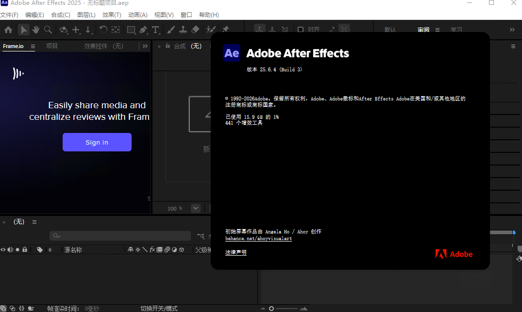Open the 合成(C) menu

pos(61,15)
